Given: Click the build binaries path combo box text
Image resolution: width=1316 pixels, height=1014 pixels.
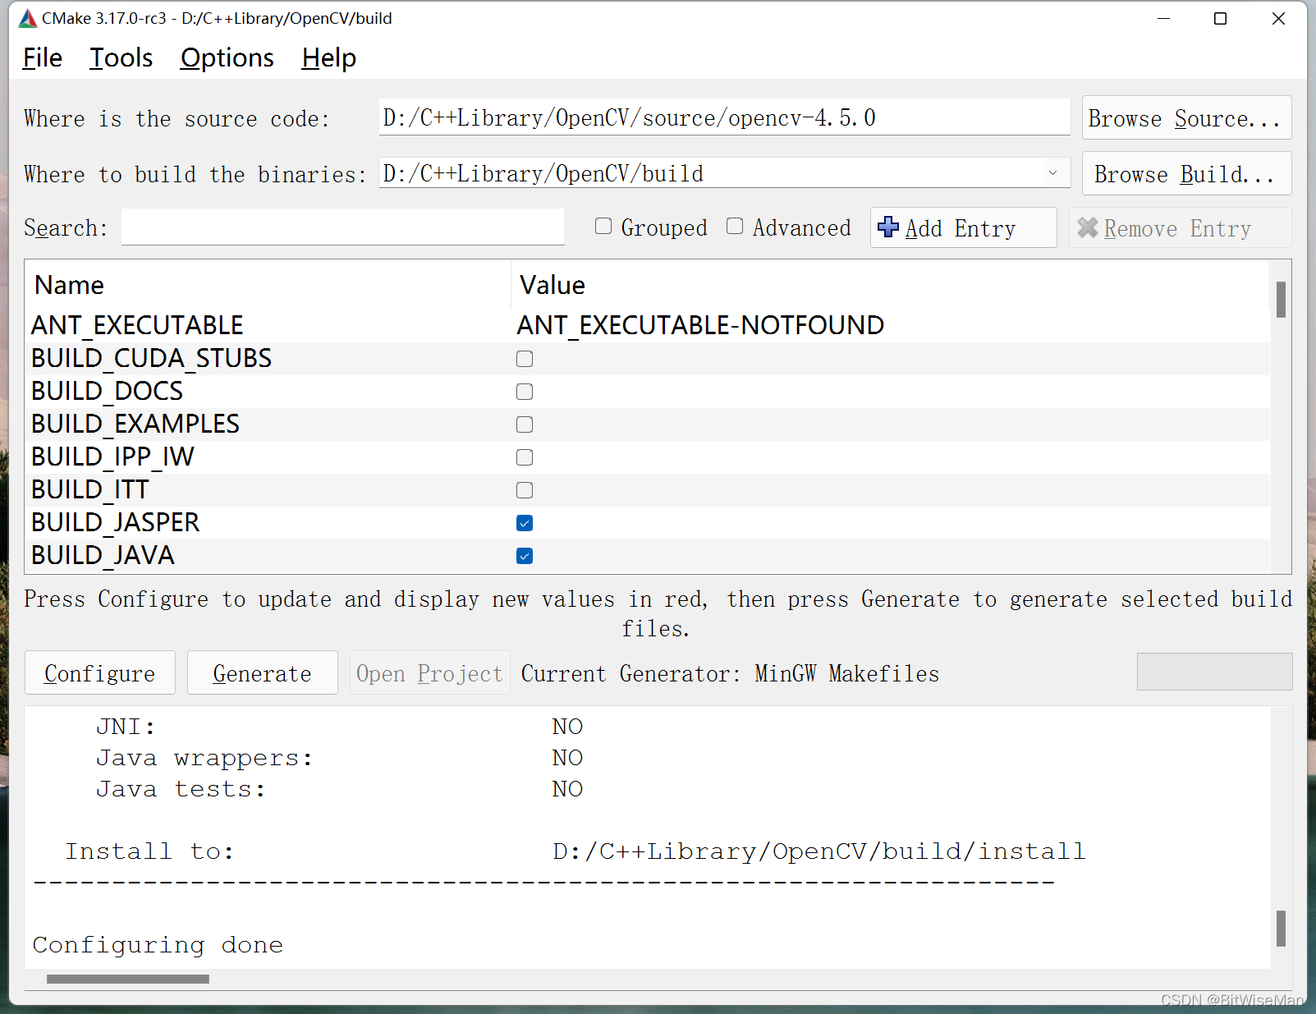Looking at the screenshot, I should 543,174.
